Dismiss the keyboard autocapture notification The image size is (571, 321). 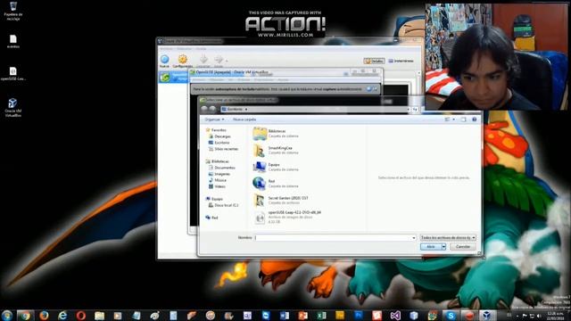tap(375, 89)
